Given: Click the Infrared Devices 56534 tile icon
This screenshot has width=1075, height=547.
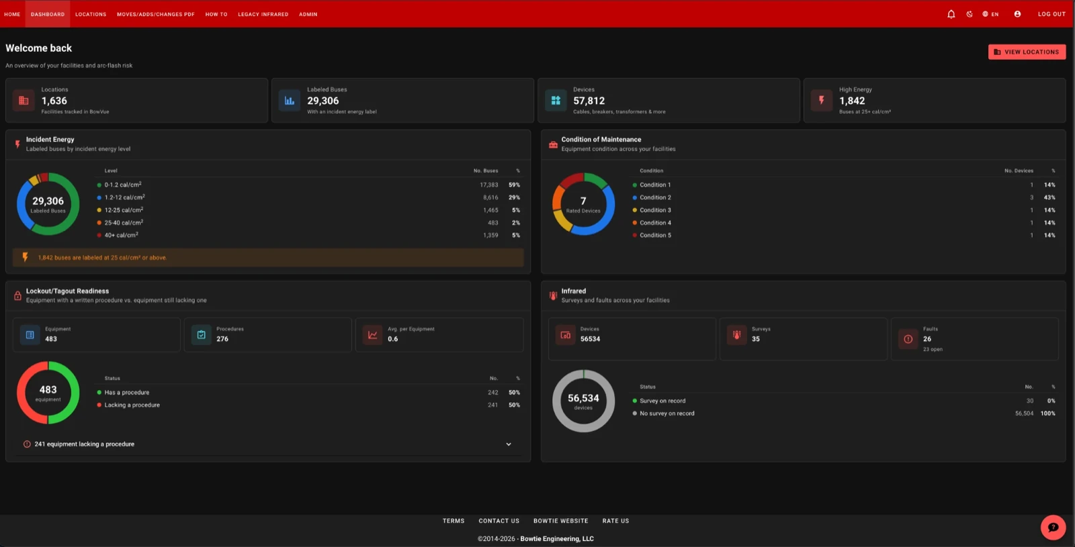Looking at the screenshot, I should tap(566, 335).
